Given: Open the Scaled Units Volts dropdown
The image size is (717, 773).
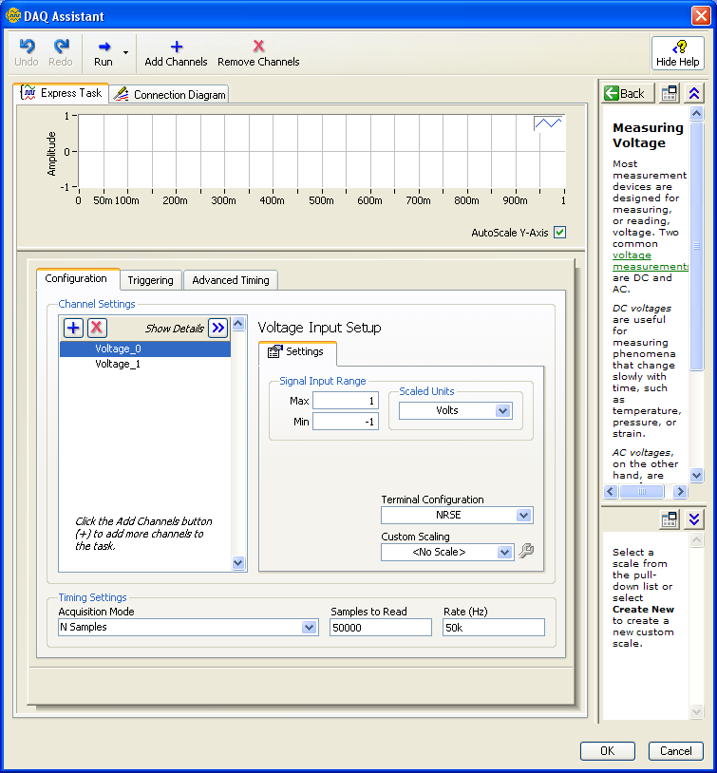Looking at the screenshot, I should 456,410.
